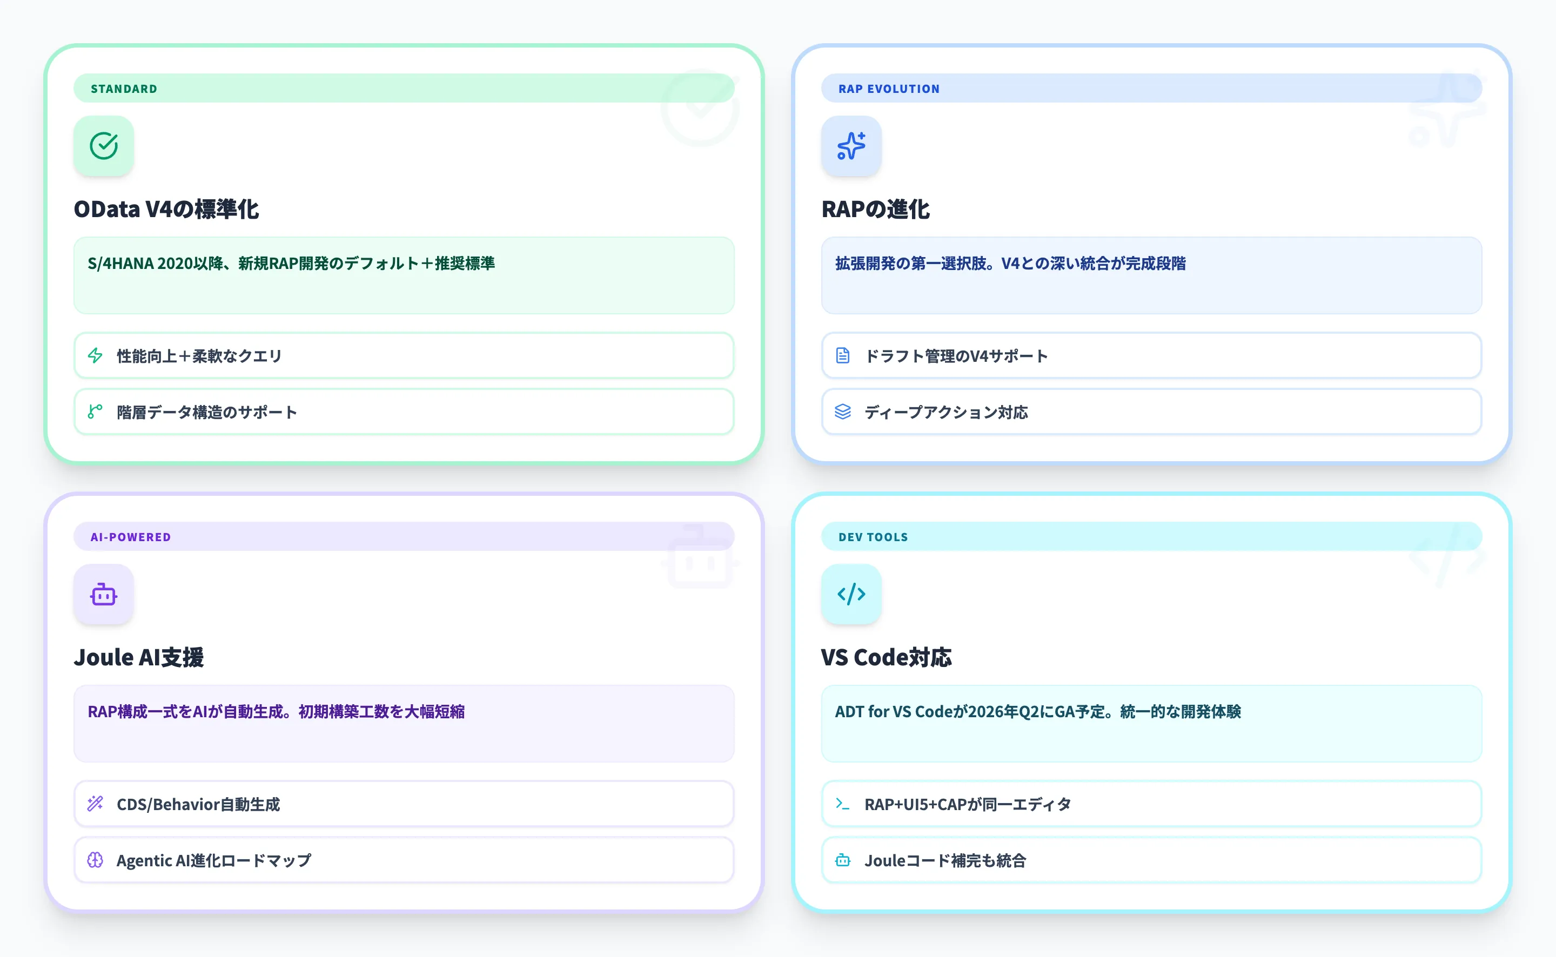1556x957 pixels.
Task: Click the code brackets icon on VS Code対応 card
Action: [x=851, y=594]
